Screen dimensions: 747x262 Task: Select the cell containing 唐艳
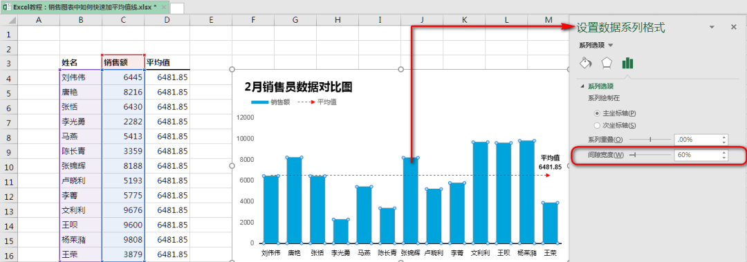tap(80, 92)
